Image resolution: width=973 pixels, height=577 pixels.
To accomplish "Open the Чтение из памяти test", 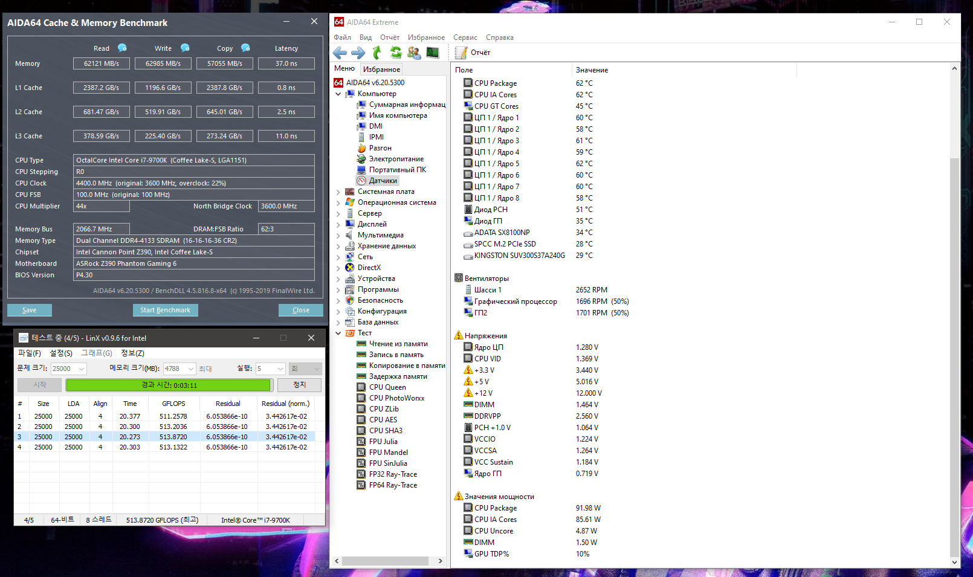I will (x=392, y=344).
